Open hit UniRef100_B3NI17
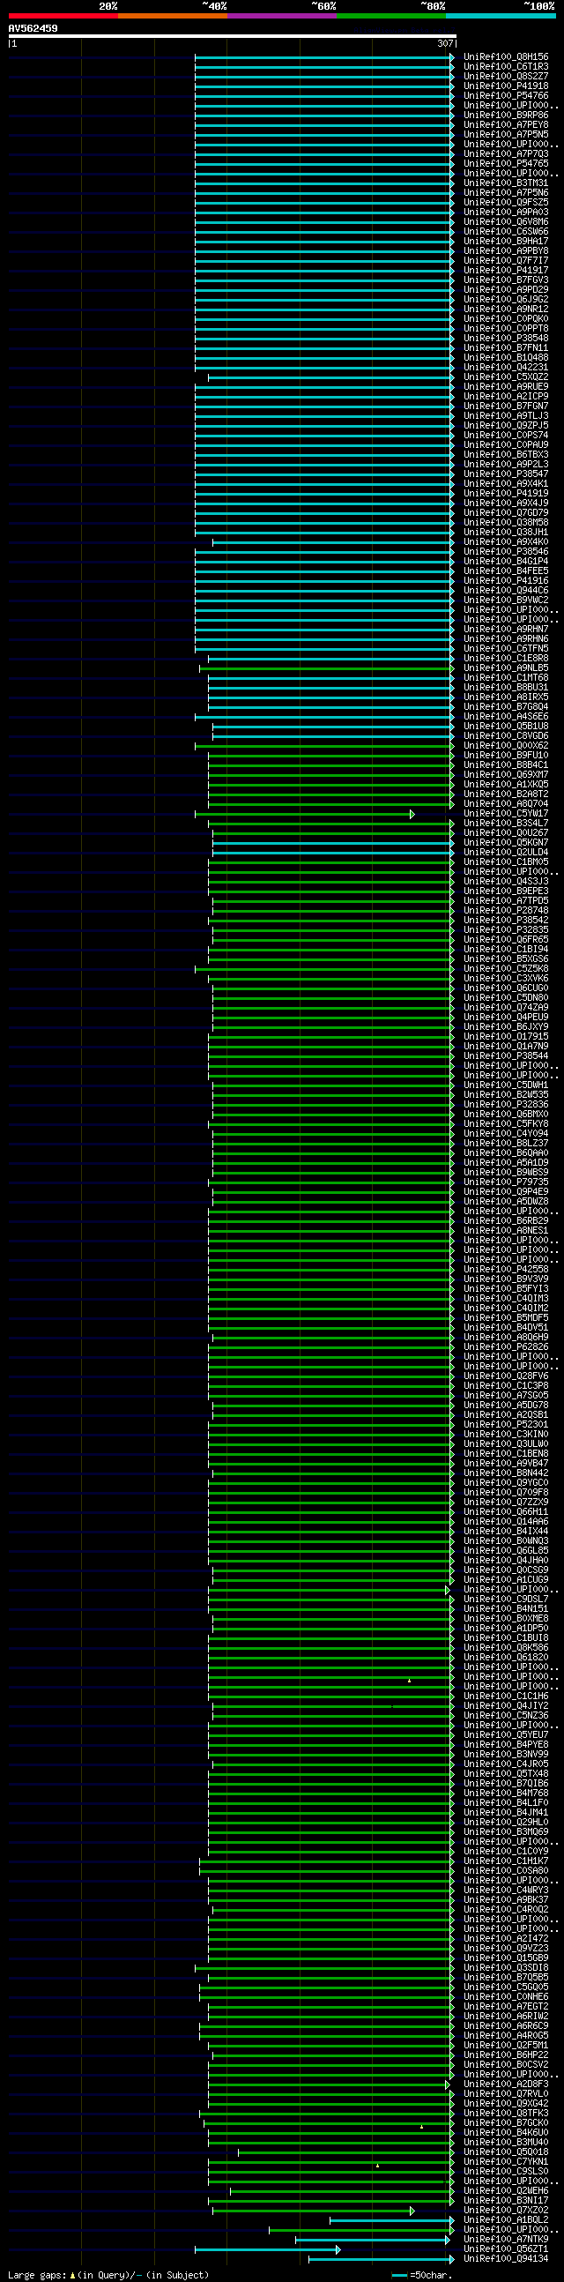This screenshot has height=2282, width=564. click(x=506, y=2202)
